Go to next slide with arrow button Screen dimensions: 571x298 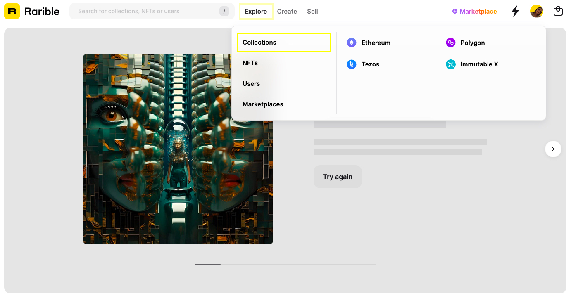[x=553, y=149]
